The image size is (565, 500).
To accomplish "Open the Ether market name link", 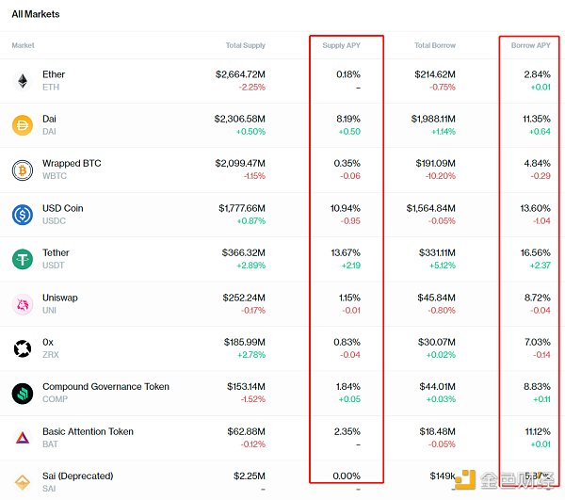I will [54, 74].
